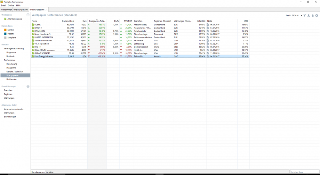
Task: Open Vermögensaufstellung in the sidebar
Action: 14,49
